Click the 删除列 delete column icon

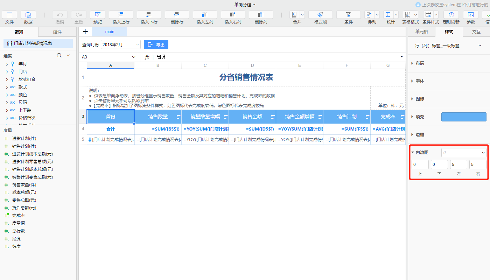point(261,15)
